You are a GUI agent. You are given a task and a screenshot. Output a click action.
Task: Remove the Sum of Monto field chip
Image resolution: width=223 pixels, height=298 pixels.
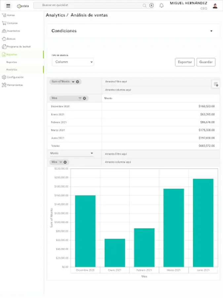click(78, 82)
